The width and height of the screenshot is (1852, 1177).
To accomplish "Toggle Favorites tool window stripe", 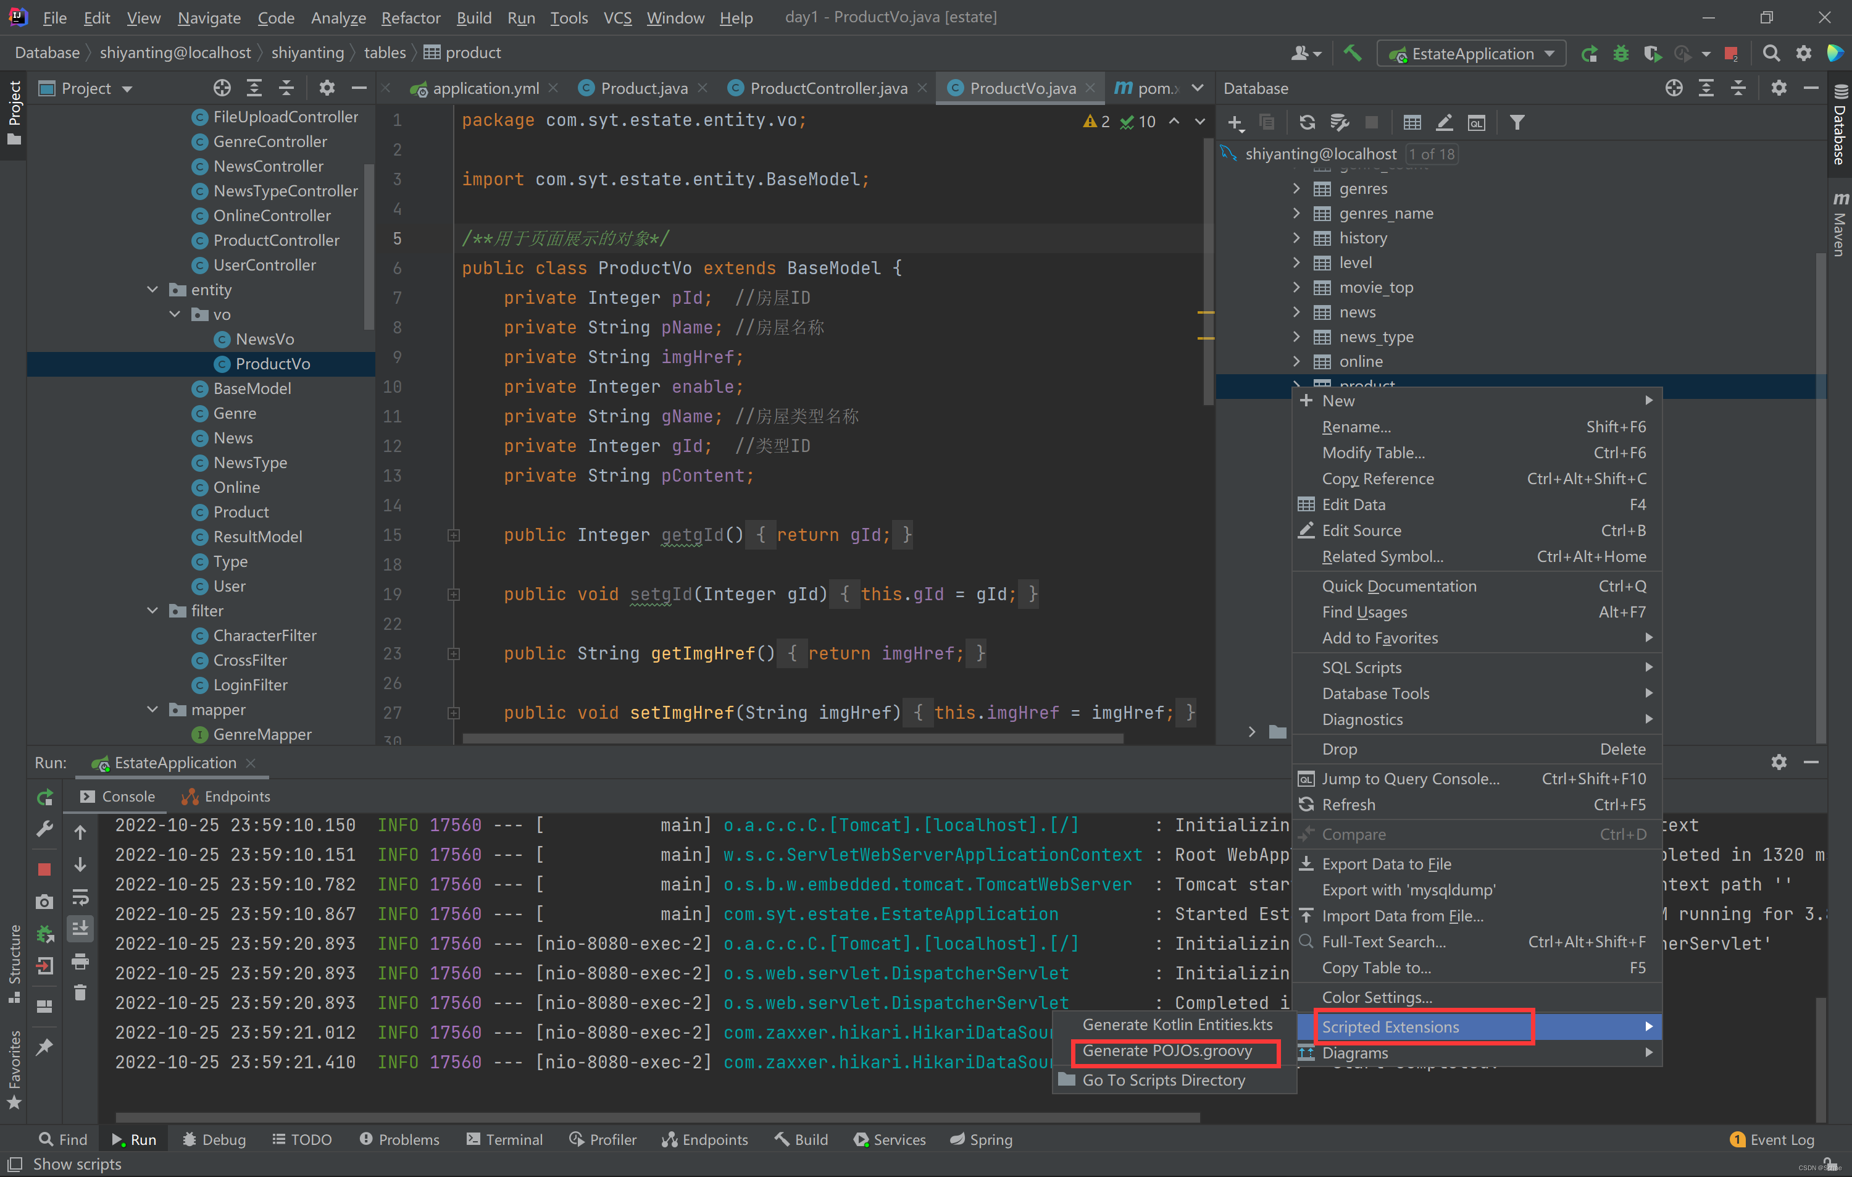I will click(14, 1070).
